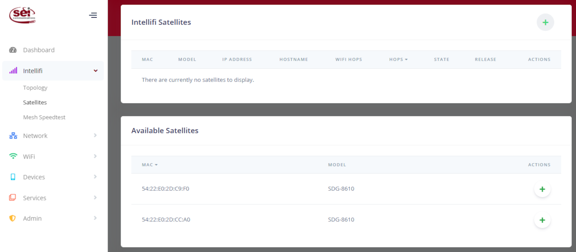Click the WiFi signal icon
Screen dimensions: 576x252
(x=13, y=156)
